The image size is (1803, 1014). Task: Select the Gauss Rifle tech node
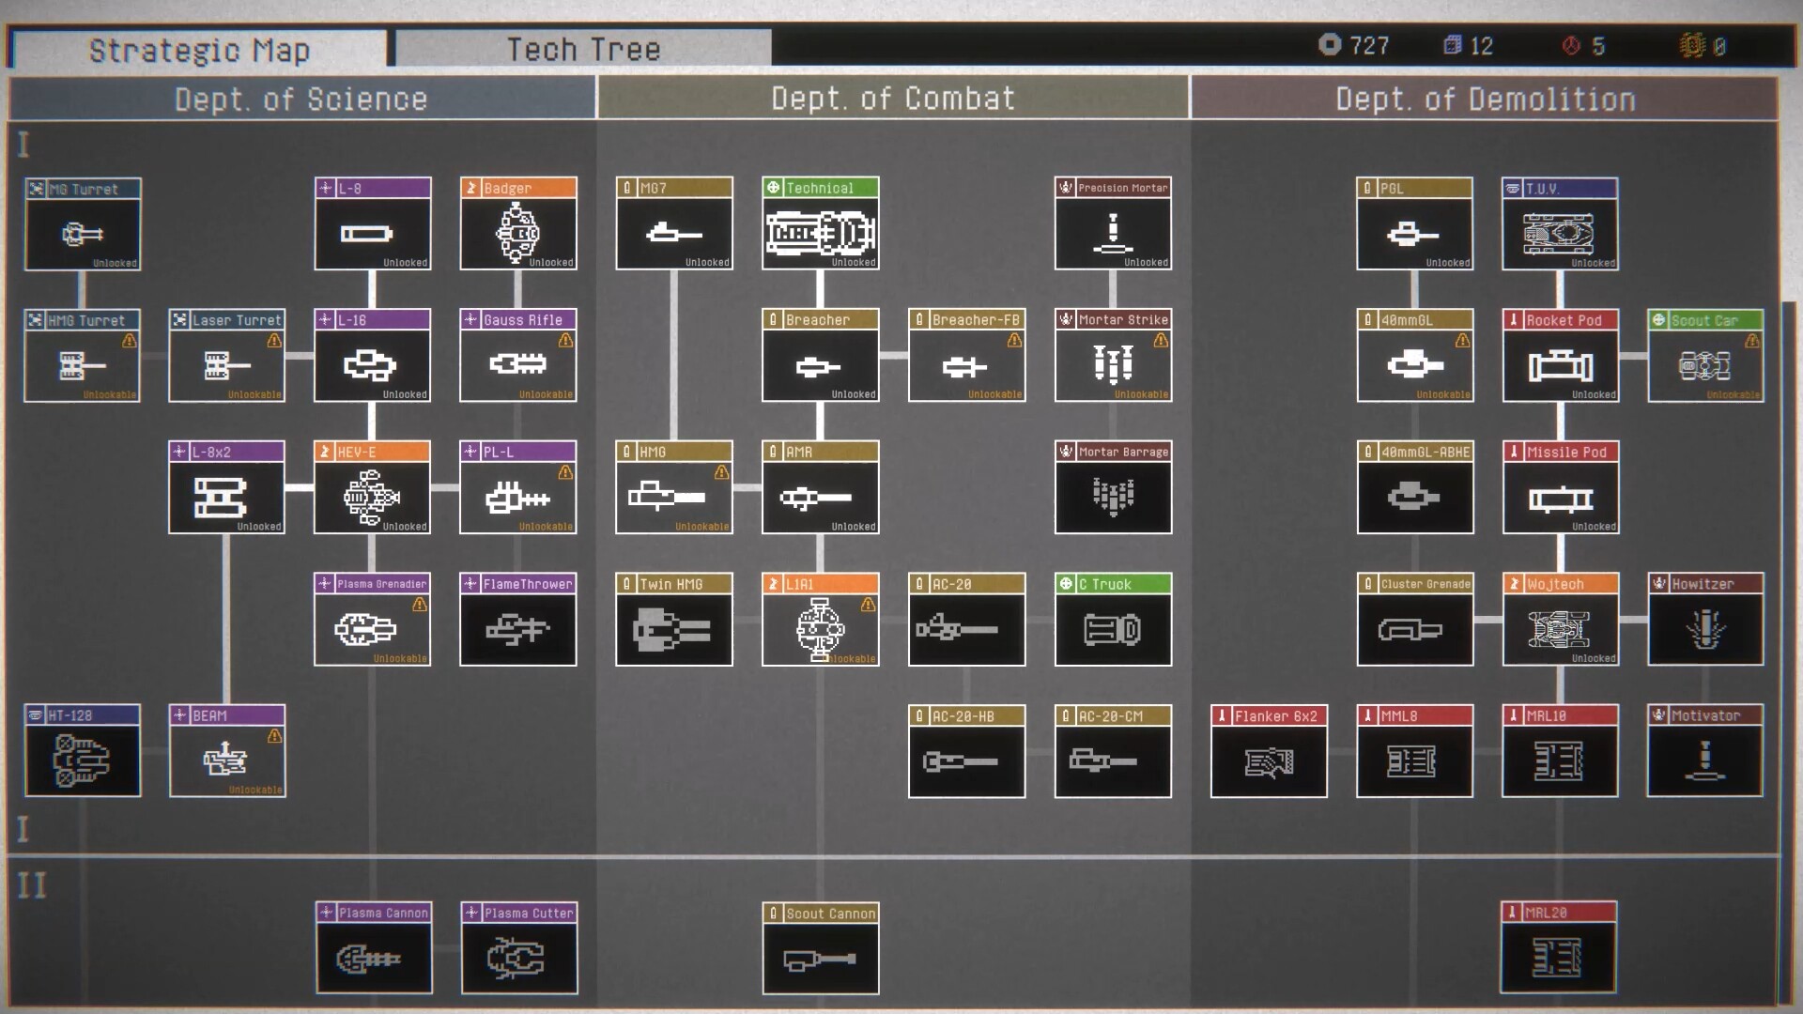[x=517, y=356]
